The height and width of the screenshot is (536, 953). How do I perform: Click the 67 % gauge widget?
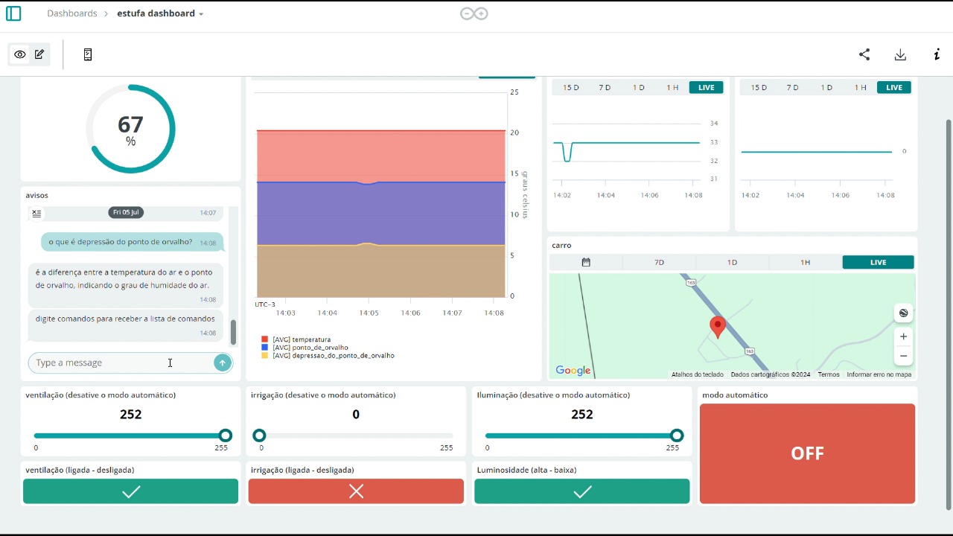(130, 129)
